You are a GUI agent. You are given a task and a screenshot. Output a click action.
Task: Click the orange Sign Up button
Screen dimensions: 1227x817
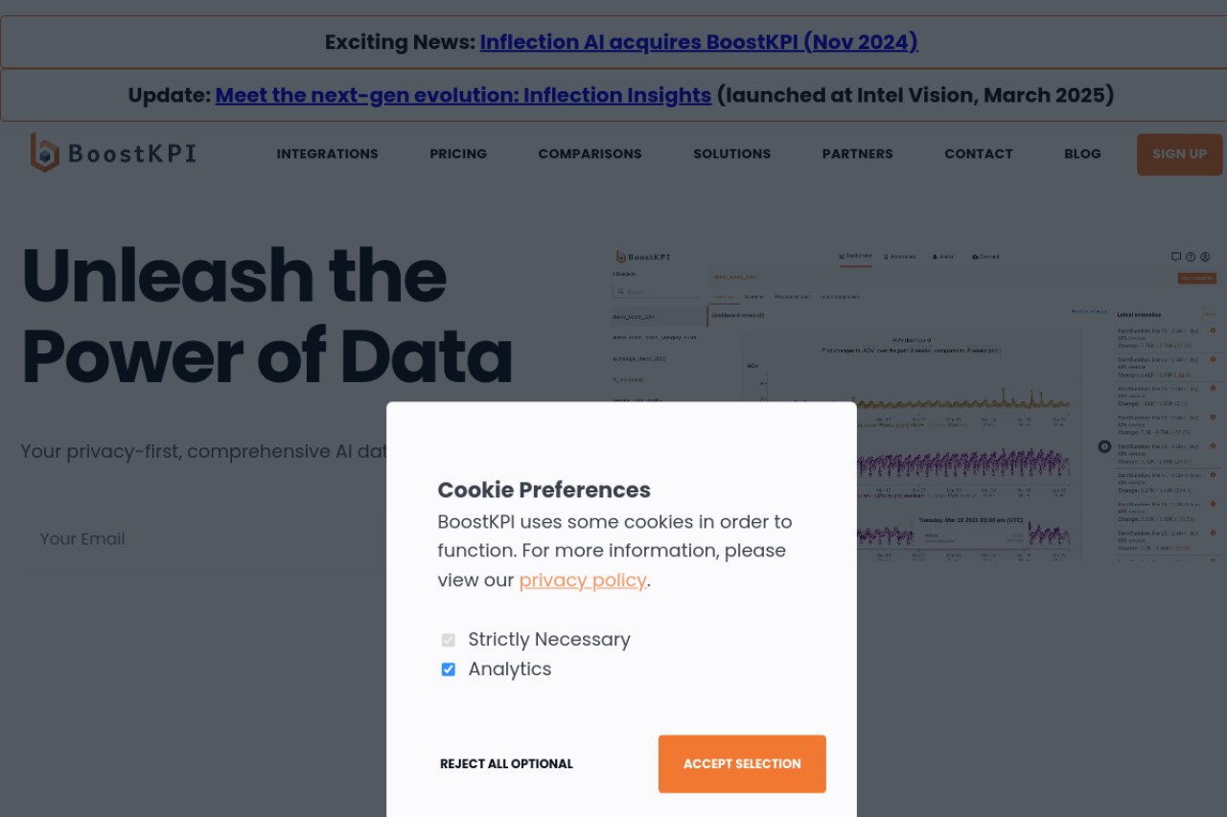tap(1179, 154)
